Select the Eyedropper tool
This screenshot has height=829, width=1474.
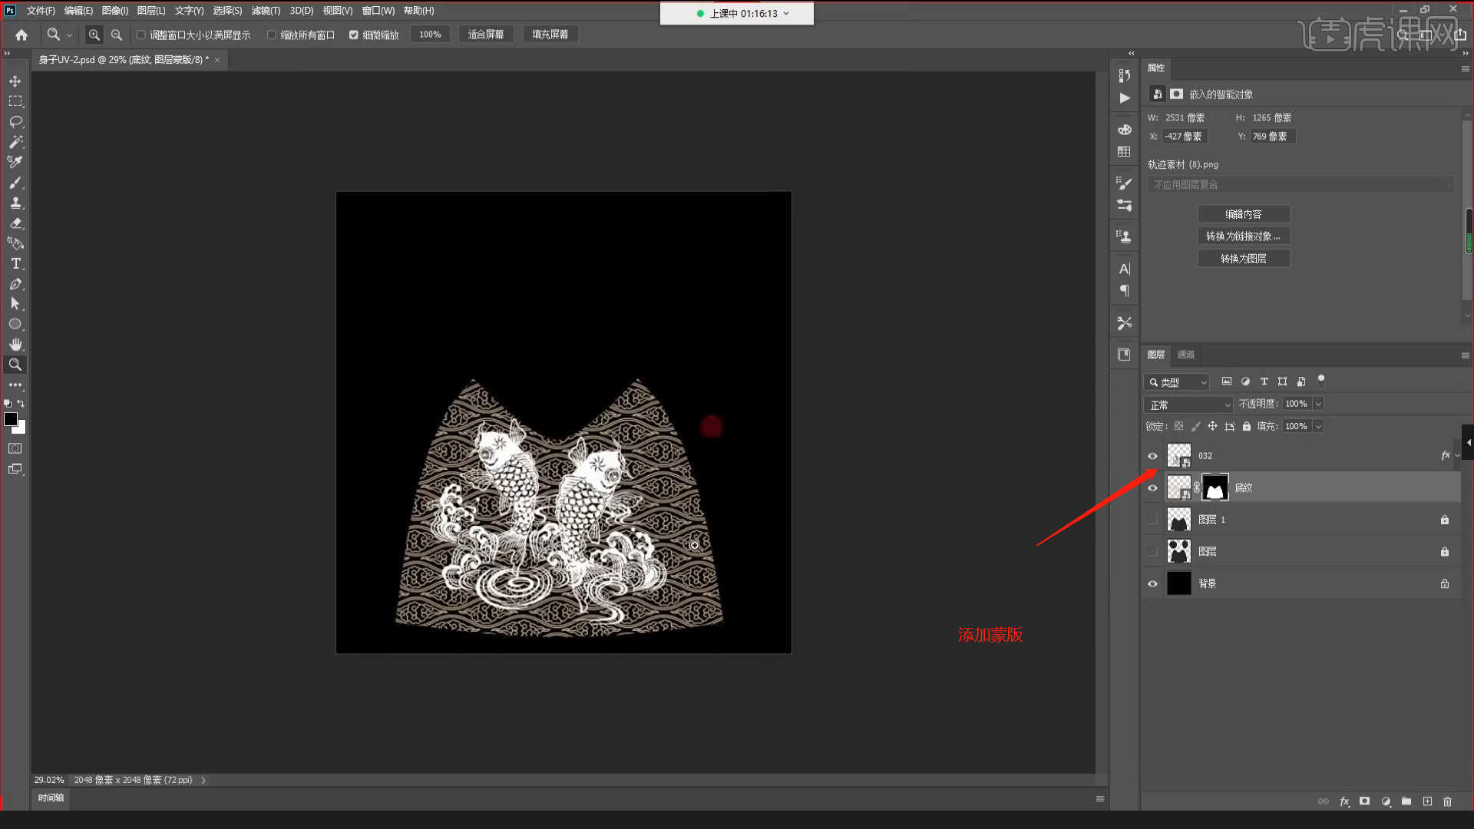[15, 162]
